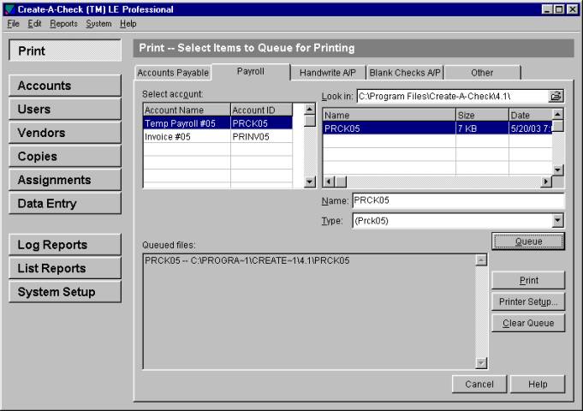Click the queued PRCK05 file path entry
This screenshot has width=583, height=411.
[247, 261]
